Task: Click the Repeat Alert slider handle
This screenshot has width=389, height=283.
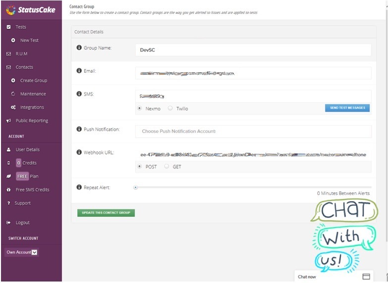Action: click(x=135, y=188)
